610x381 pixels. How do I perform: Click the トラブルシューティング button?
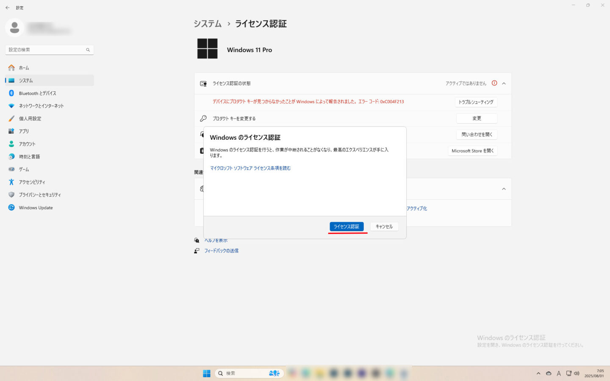pos(476,102)
